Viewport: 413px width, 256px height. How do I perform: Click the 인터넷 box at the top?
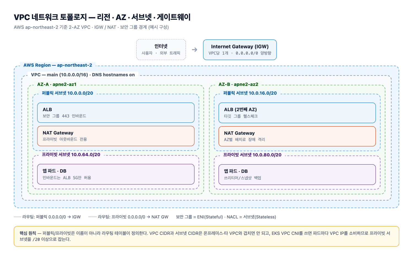[161, 50]
